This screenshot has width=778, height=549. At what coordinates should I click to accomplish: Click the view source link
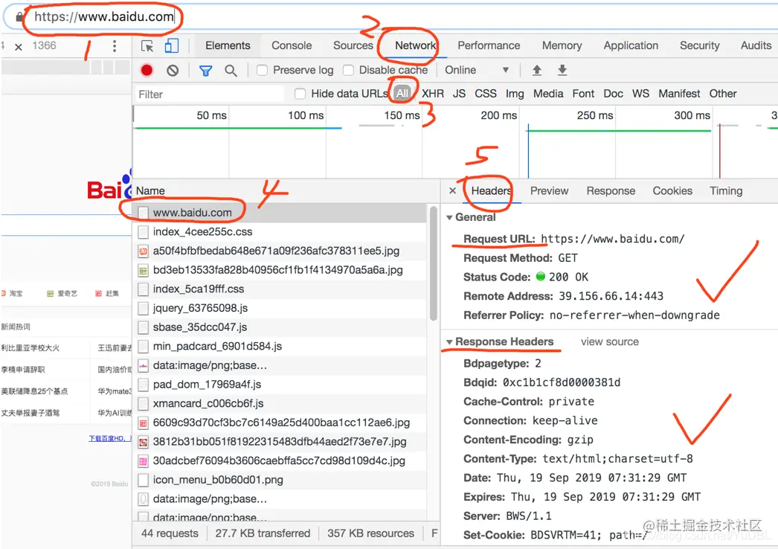610,341
